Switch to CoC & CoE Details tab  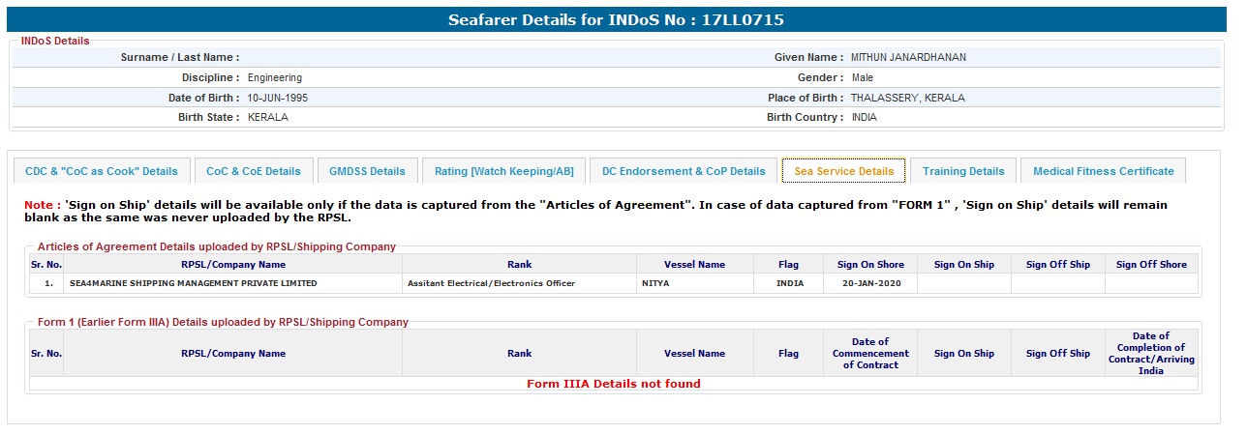tap(254, 171)
